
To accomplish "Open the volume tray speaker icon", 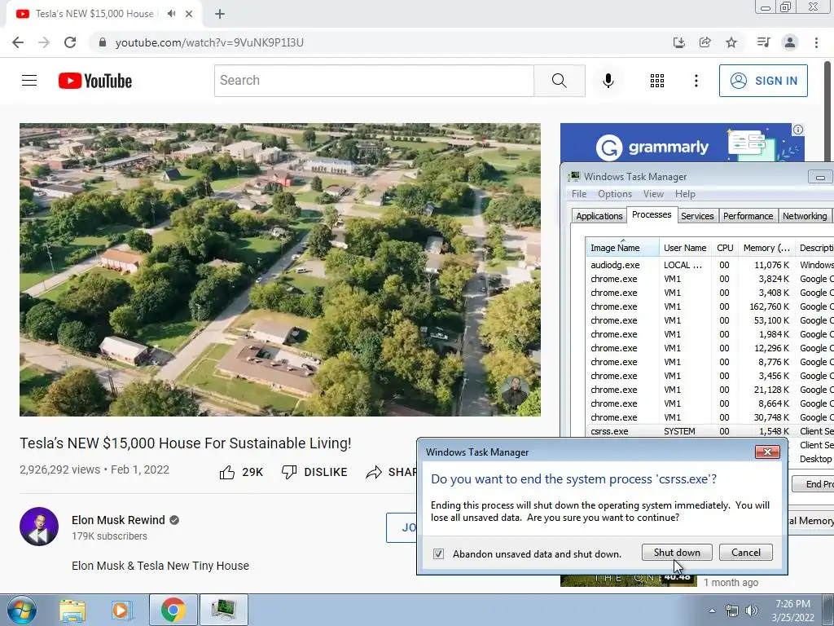I will (752, 611).
